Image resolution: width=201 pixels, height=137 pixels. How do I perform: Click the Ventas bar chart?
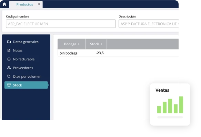(x=170, y=105)
